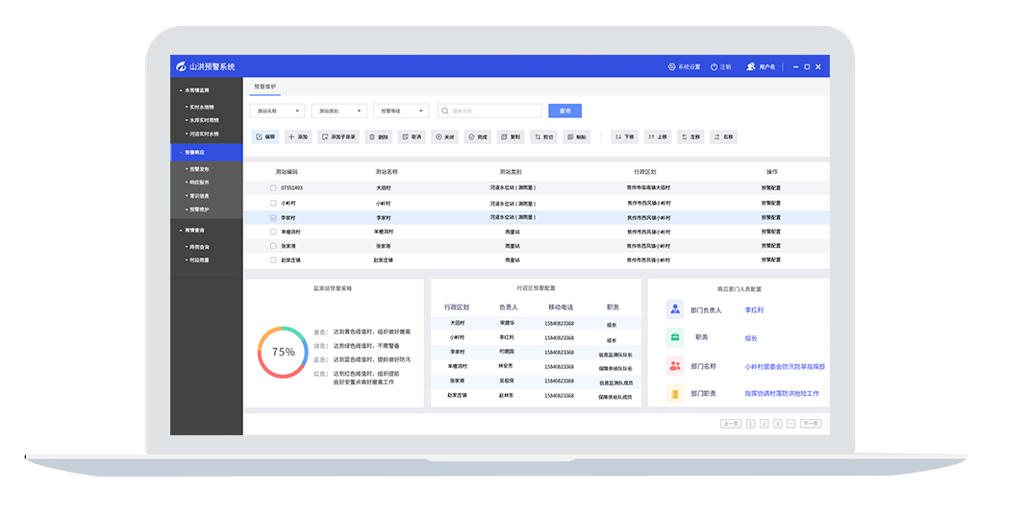1027x515 pixels.
Task: Move item down with 下移 icon
Action: [618, 137]
